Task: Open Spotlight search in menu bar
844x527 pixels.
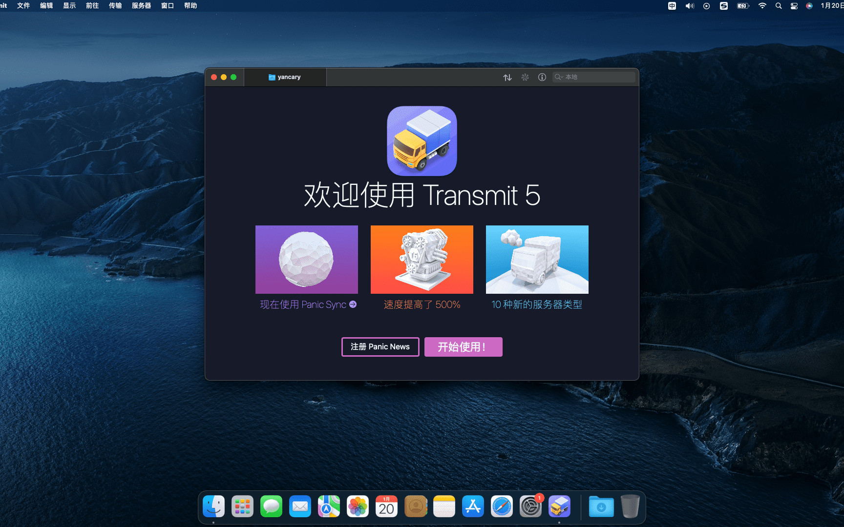Action: [779, 6]
